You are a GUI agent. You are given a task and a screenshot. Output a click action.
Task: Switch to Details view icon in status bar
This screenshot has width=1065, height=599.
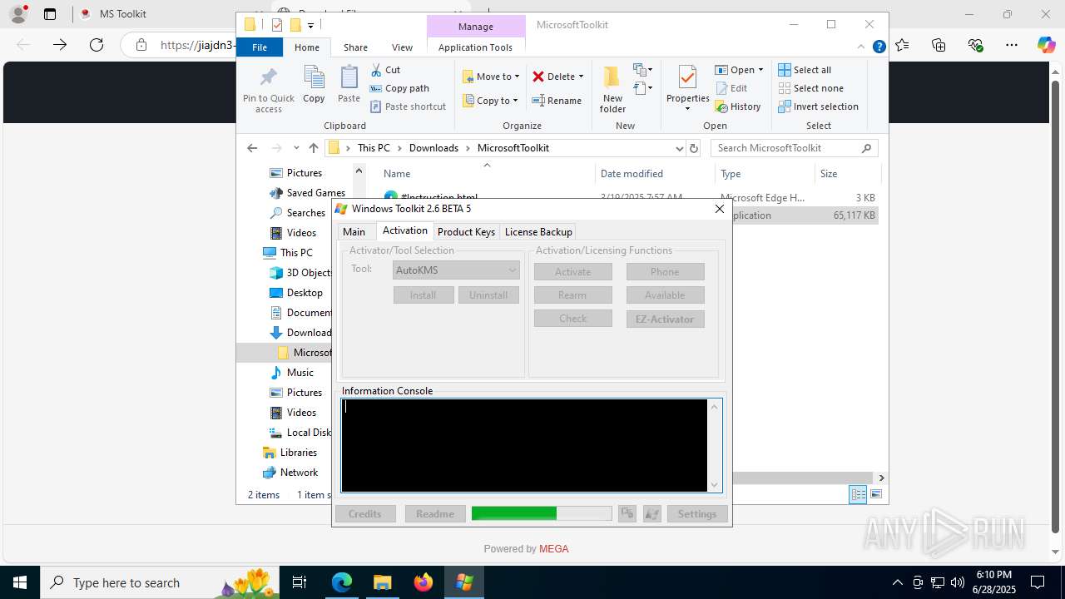point(858,495)
